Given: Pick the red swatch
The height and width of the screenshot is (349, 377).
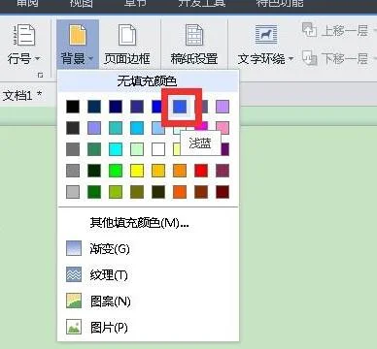Looking at the screenshot, I should 201,171.
